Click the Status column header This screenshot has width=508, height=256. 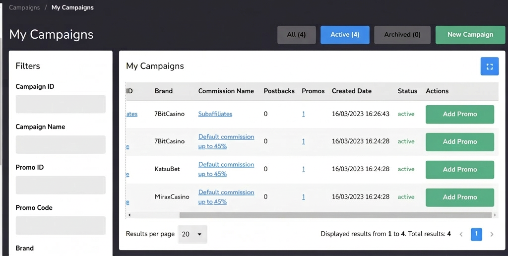point(407,91)
